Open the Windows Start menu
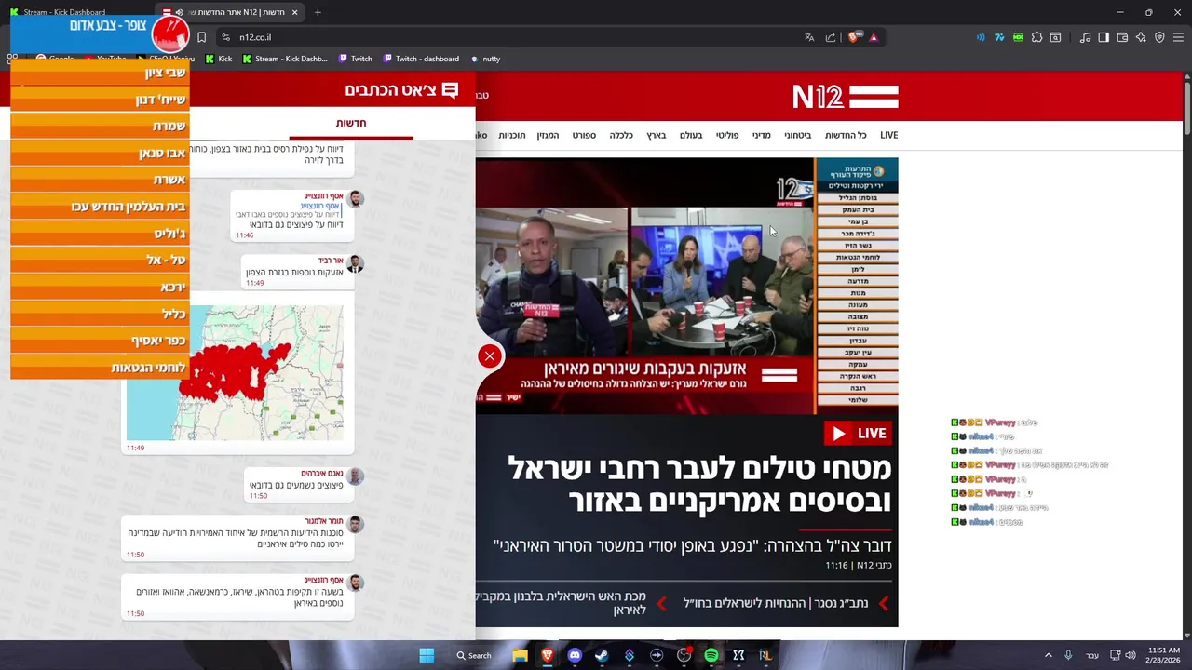This screenshot has height=670, width=1192. [x=427, y=655]
